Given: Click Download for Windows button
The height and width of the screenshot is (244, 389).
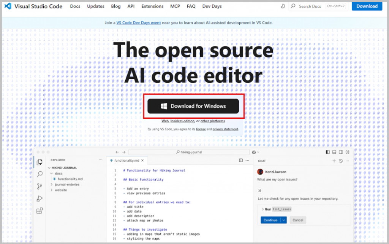Looking at the screenshot, I should point(193,106).
